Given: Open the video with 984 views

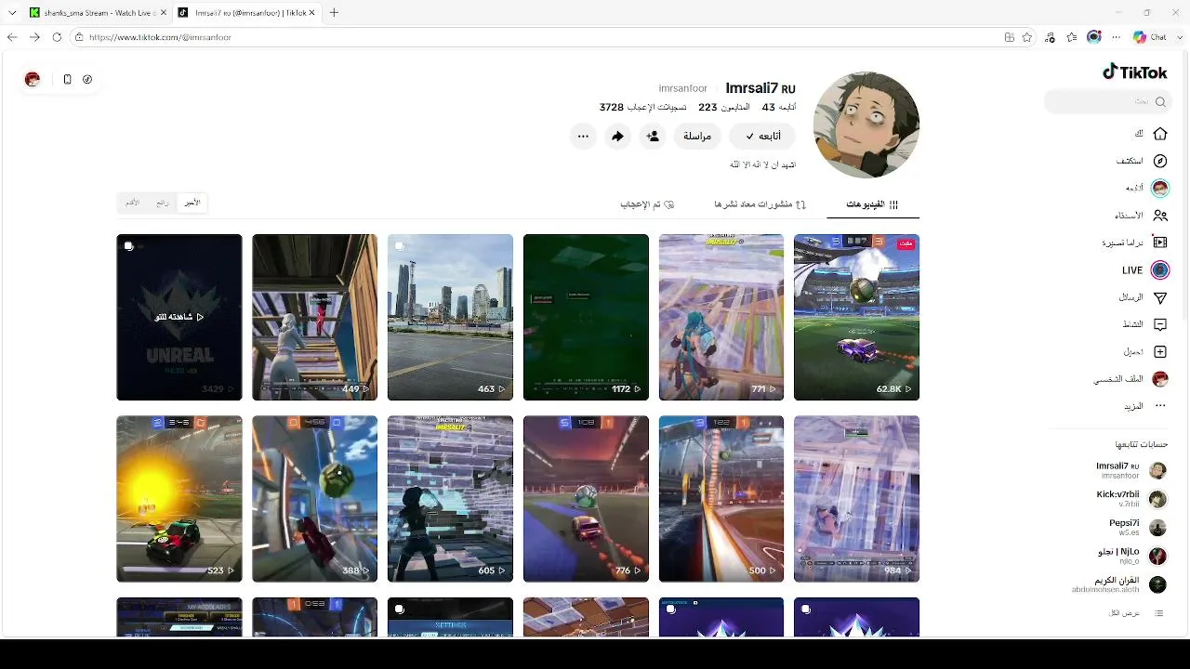Looking at the screenshot, I should tap(856, 499).
